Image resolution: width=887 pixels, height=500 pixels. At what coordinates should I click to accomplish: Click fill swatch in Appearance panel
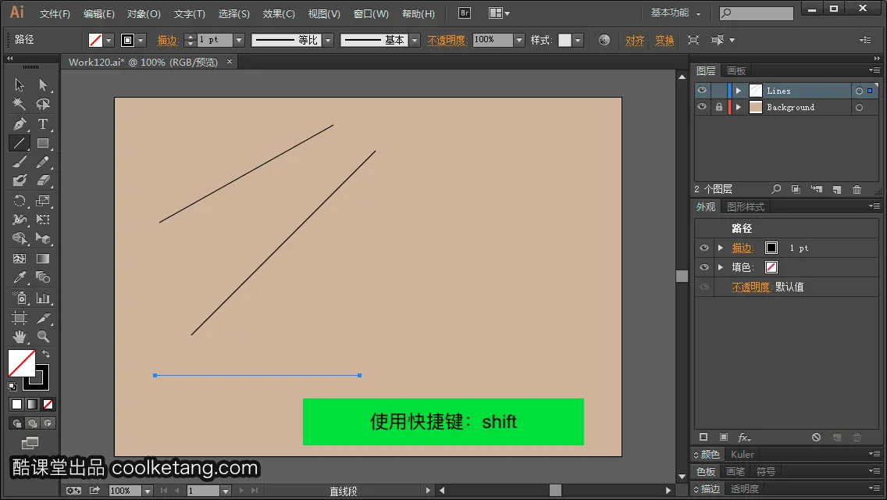coord(771,267)
